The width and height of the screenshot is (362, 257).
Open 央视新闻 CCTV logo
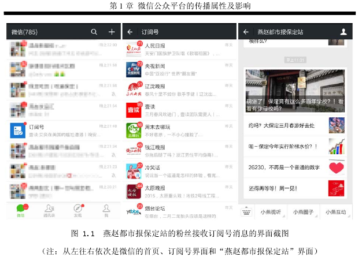134,70
